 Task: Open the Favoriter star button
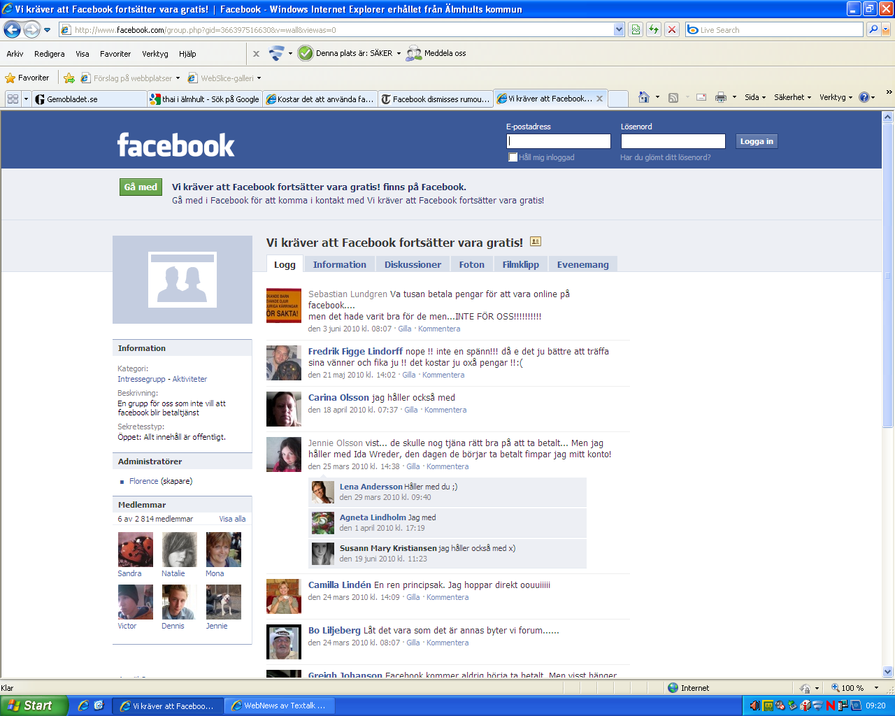(x=27, y=78)
